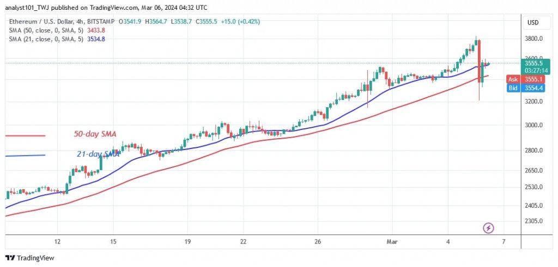
Task: Click the TradingView logo at bottom left
Action: tap(30, 258)
